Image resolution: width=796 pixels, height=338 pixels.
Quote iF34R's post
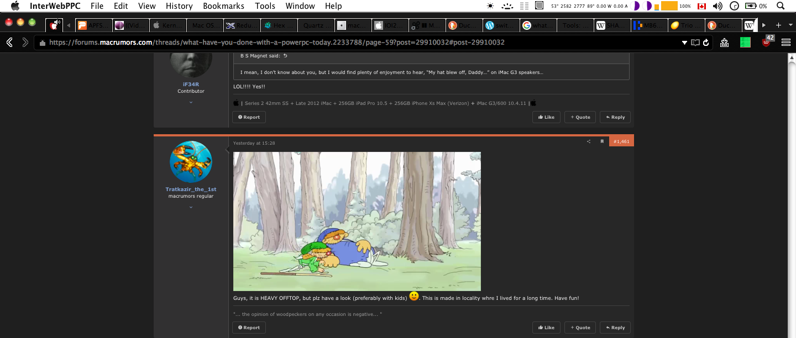(x=580, y=117)
